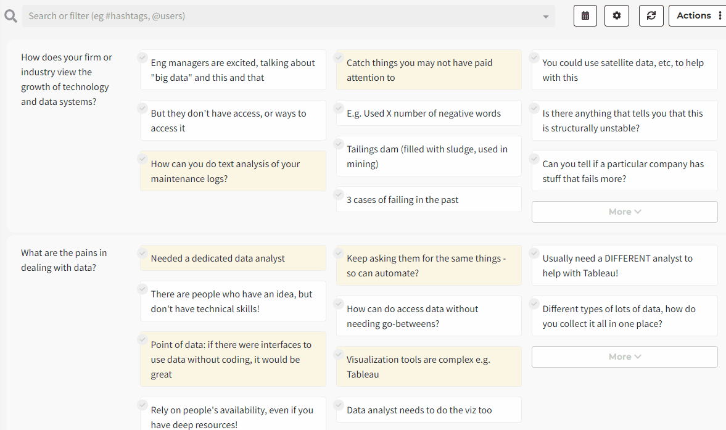Click check icon on "3 cases of failing" note
Screen dimensions: 726x430
(x=338, y=194)
